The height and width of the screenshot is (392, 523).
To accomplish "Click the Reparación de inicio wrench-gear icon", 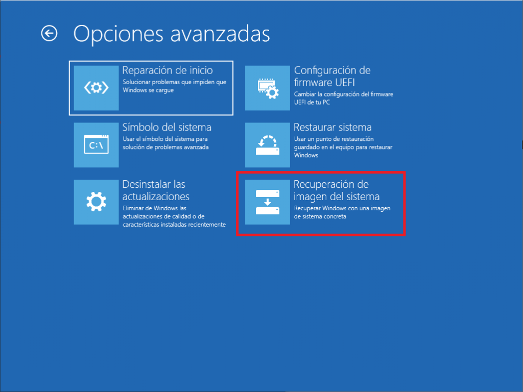I will (96, 88).
